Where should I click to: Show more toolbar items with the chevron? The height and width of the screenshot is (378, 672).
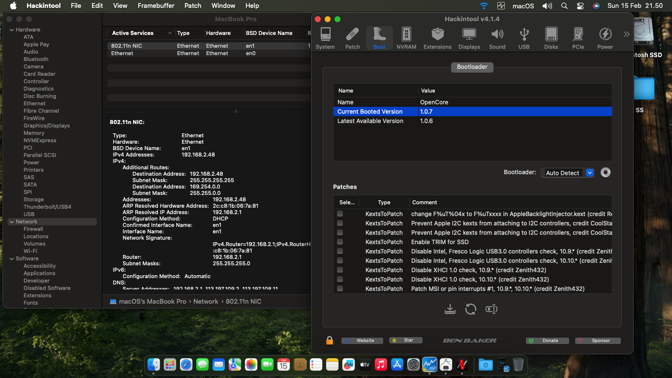click(626, 34)
